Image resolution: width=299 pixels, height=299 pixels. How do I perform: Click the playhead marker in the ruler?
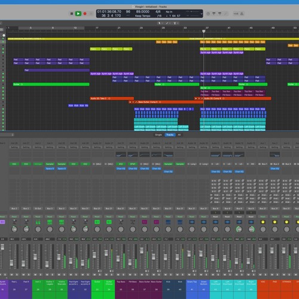pyautogui.click(x=203, y=31)
